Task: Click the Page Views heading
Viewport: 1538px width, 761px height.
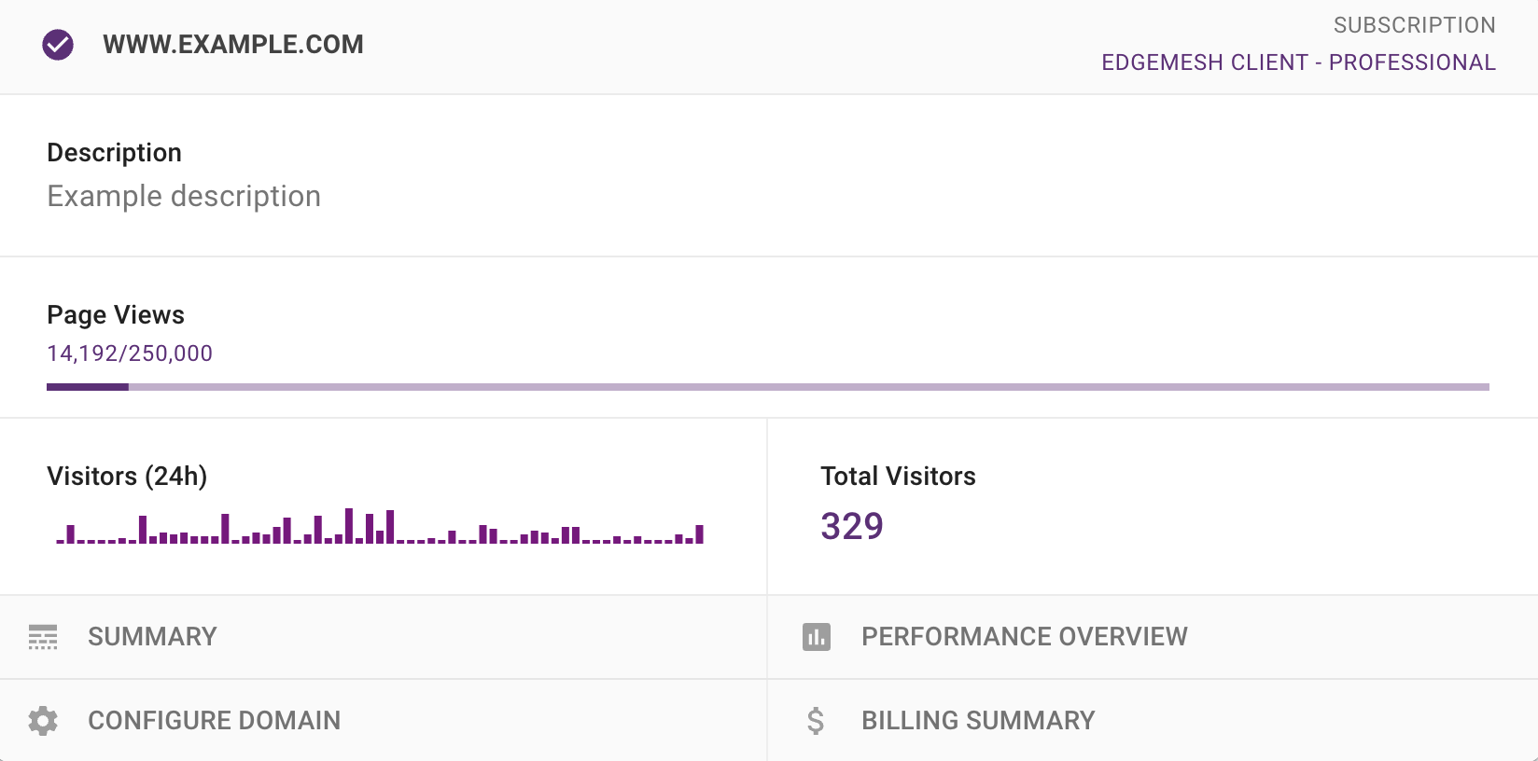Action: tap(116, 315)
